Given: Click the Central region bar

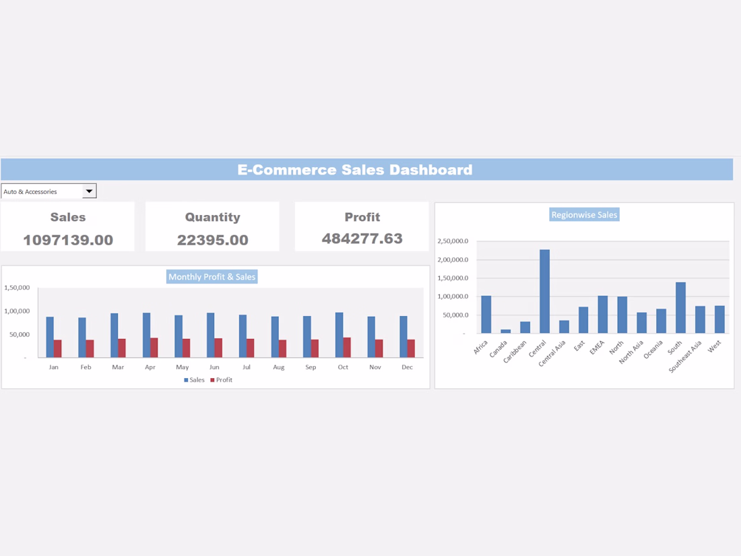Looking at the screenshot, I should click(x=544, y=291).
